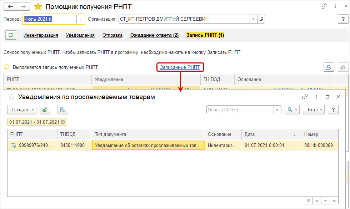This screenshot has width=350, height=209.
Task: Close the Уведомления по прослеживаемым товарам window
Action: [x=338, y=97]
